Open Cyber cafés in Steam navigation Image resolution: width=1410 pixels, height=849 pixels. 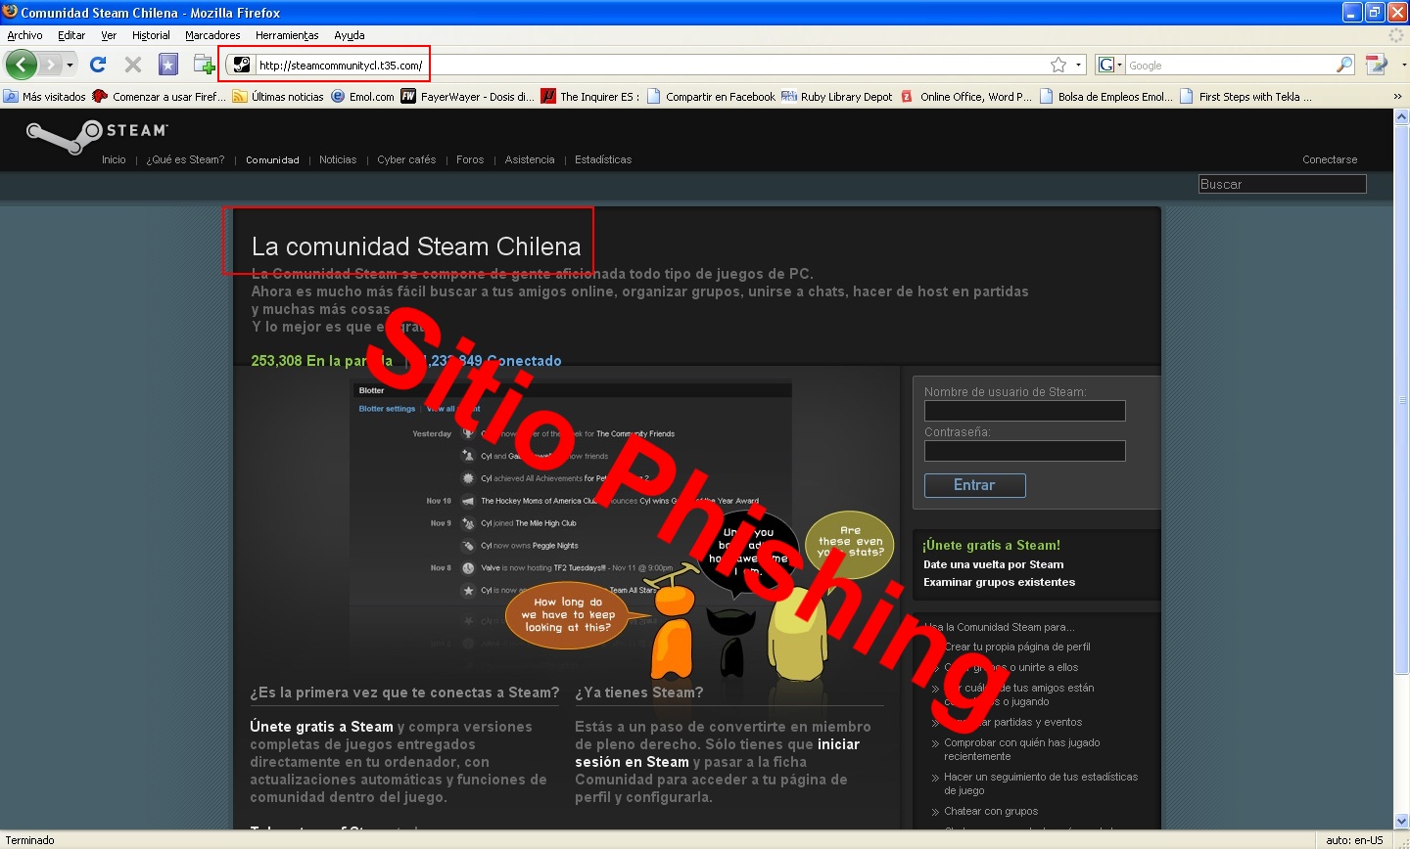pyautogui.click(x=406, y=159)
